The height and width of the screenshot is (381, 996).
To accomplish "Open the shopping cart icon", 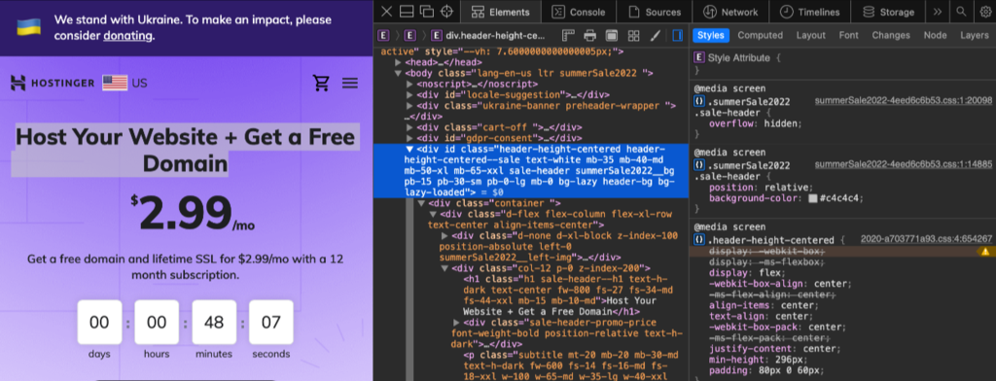I will [321, 83].
